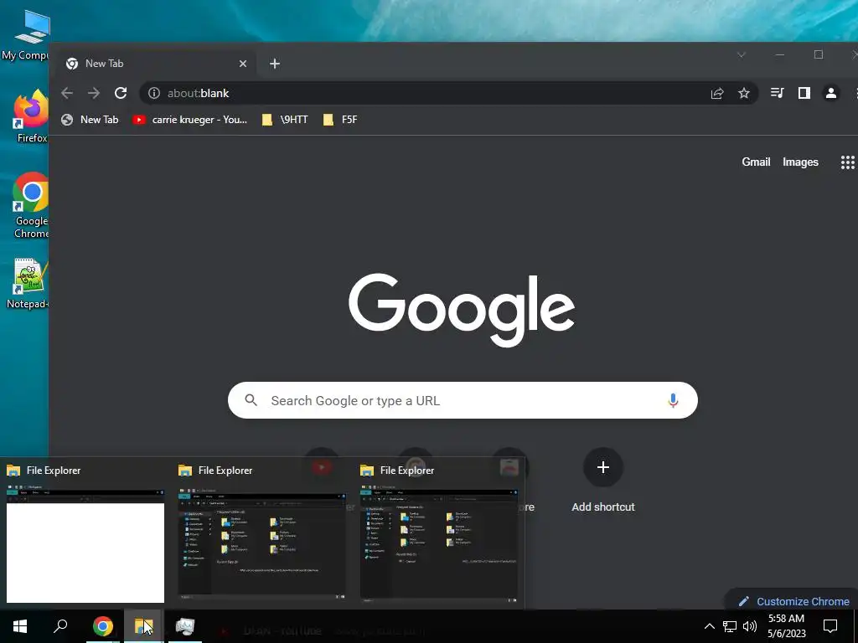
Task: Open the New Tab bookmark
Action: click(x=90, y=120)
